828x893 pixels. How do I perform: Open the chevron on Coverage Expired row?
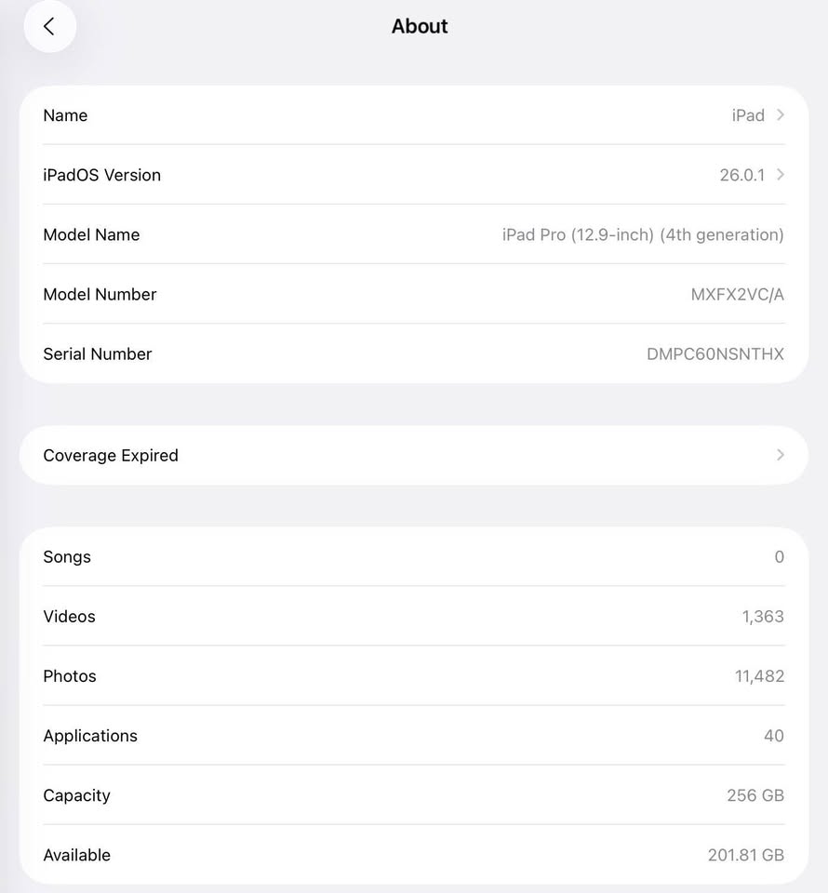coord(781,455)
